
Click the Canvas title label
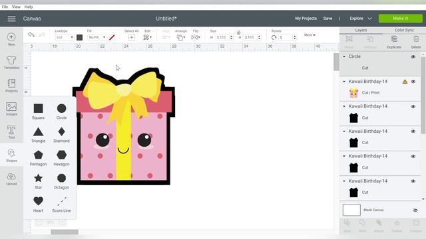pyautogui.click(x=32, y=19)
